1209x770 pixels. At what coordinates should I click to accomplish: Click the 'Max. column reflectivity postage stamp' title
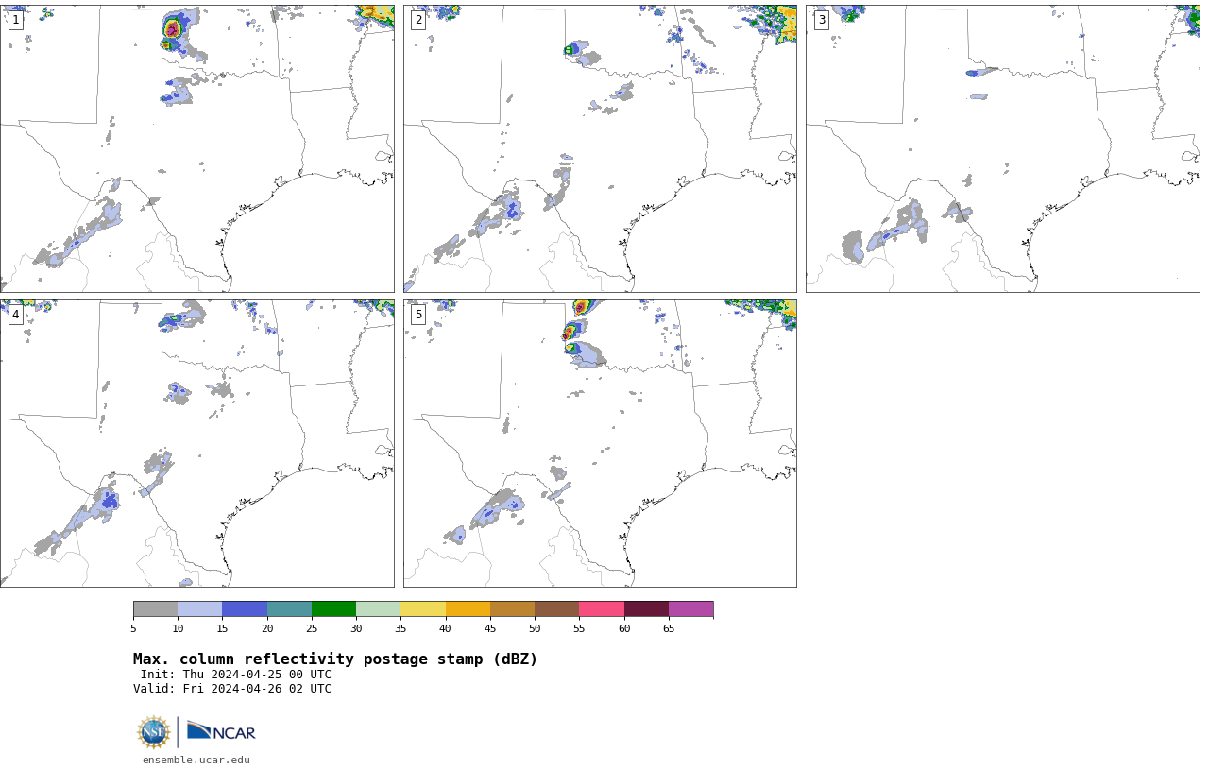pyautogui.click(x=335, y=659)
